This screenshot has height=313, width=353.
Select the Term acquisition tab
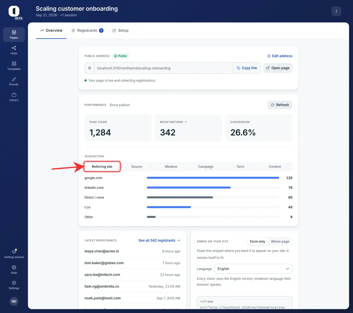[x=240, y=167]
